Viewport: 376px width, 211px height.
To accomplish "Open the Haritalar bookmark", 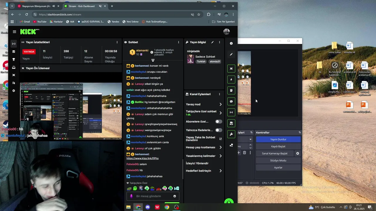I will (x=56, y=22).
